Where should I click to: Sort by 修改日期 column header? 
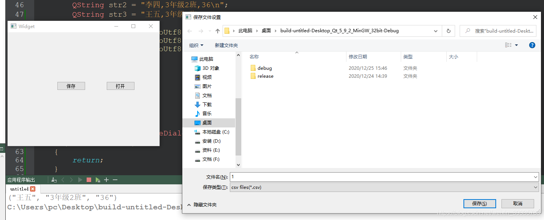pyautogui.click(x=358, y=57)
